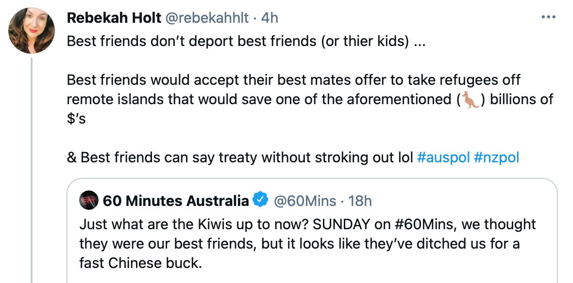Follow the #auspol hashtag

[443, 158]
